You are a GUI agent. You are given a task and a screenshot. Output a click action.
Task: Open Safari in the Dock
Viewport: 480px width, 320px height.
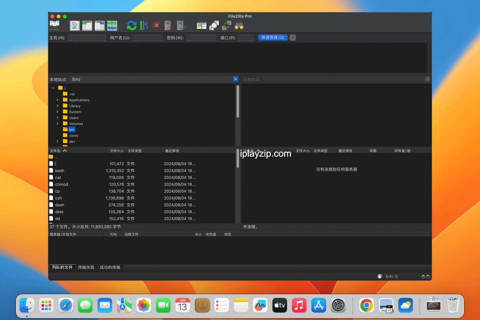(x=66, y=305)
